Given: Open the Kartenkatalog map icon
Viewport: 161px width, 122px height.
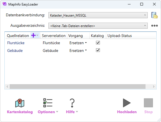Looking at the screenshot, I should pos(20,103).
